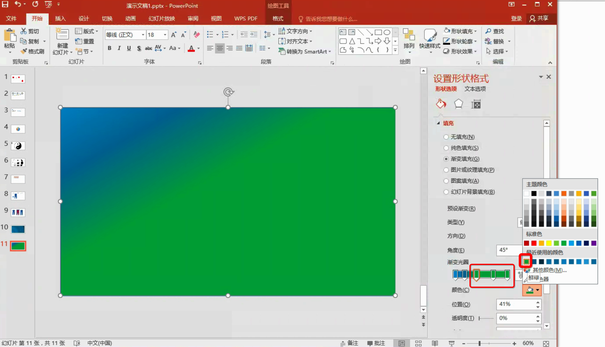Switch to the 格式 Format tab
The width and height of the screenshot is (605, 347).
pyautogui.click(x=278, y=18)
